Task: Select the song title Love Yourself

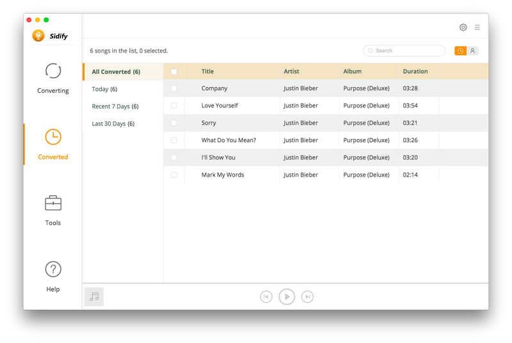Action: (220, 106)
